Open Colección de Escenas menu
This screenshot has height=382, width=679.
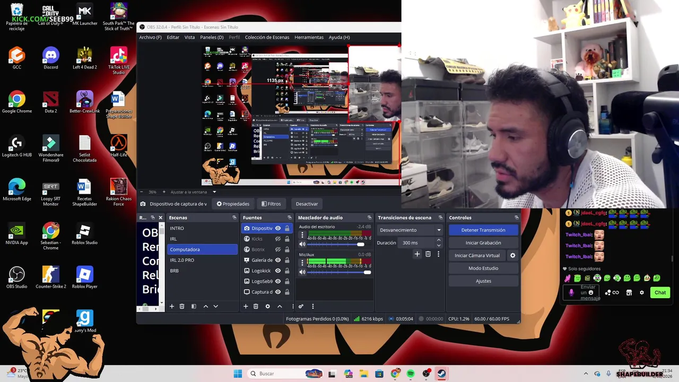pyautogui.click(x=267, y=37)
